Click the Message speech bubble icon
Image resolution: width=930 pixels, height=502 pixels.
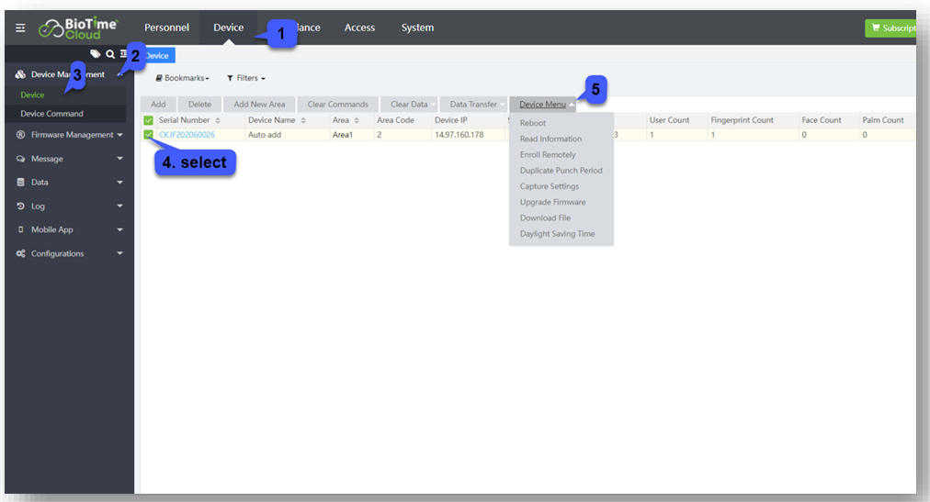point(20,159)
